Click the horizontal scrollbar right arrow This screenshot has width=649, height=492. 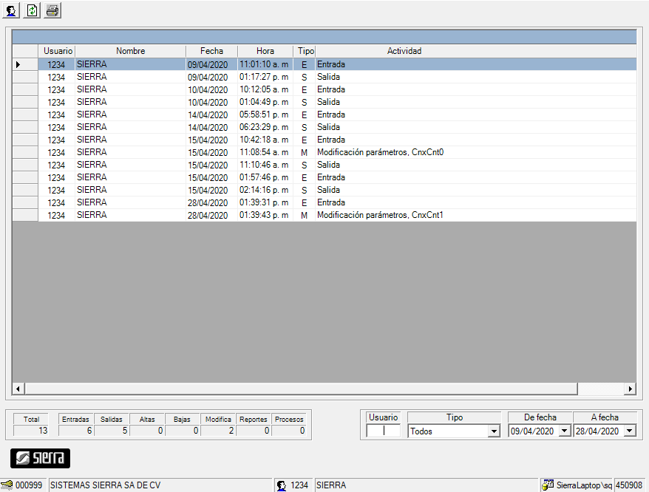pyautogui.click(x=631, y=389)
